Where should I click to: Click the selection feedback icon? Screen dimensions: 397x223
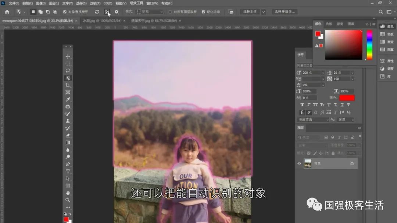231,12
